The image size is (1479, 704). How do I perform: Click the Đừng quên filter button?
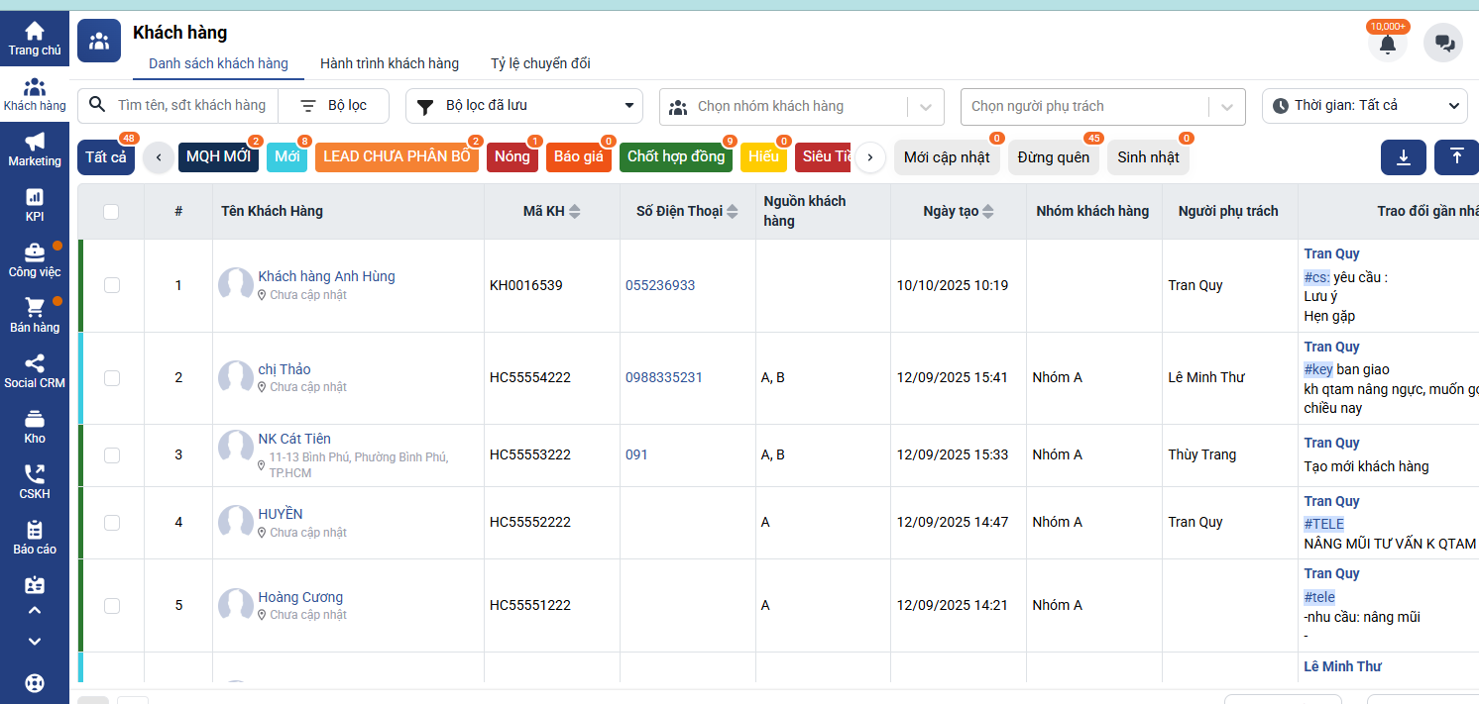pyautogui.click(x=1053, y=157)
